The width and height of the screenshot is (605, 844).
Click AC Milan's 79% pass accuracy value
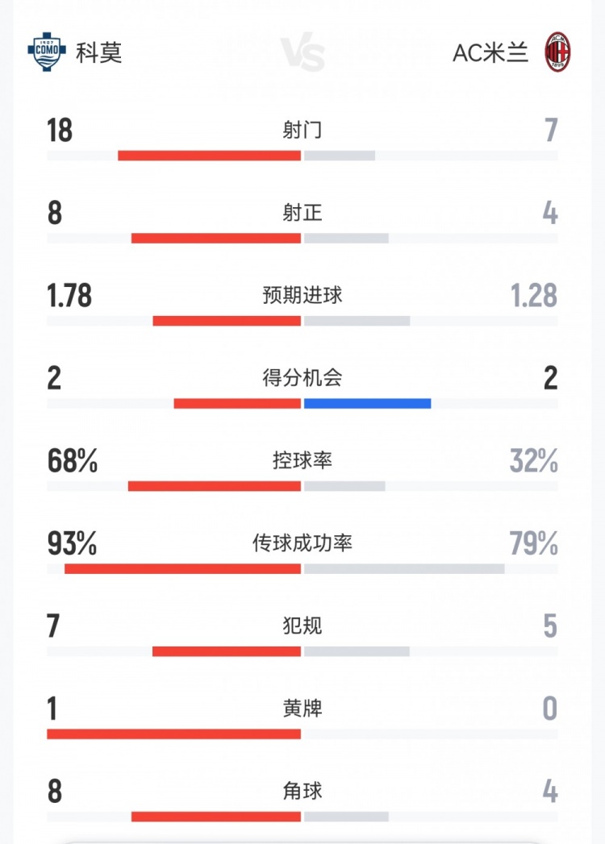tap(534, 544)
